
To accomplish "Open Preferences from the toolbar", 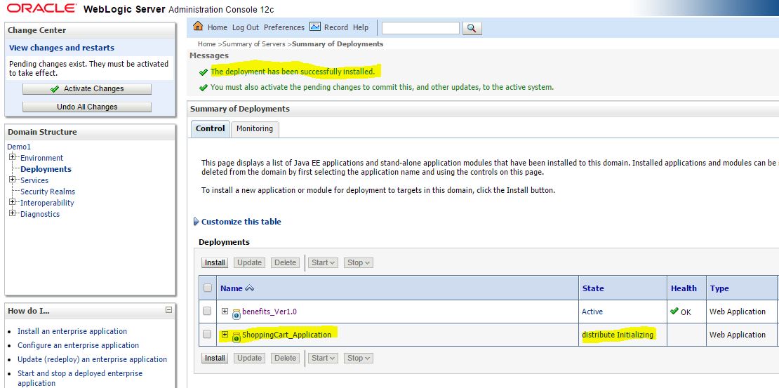I will tap(284, 27).
